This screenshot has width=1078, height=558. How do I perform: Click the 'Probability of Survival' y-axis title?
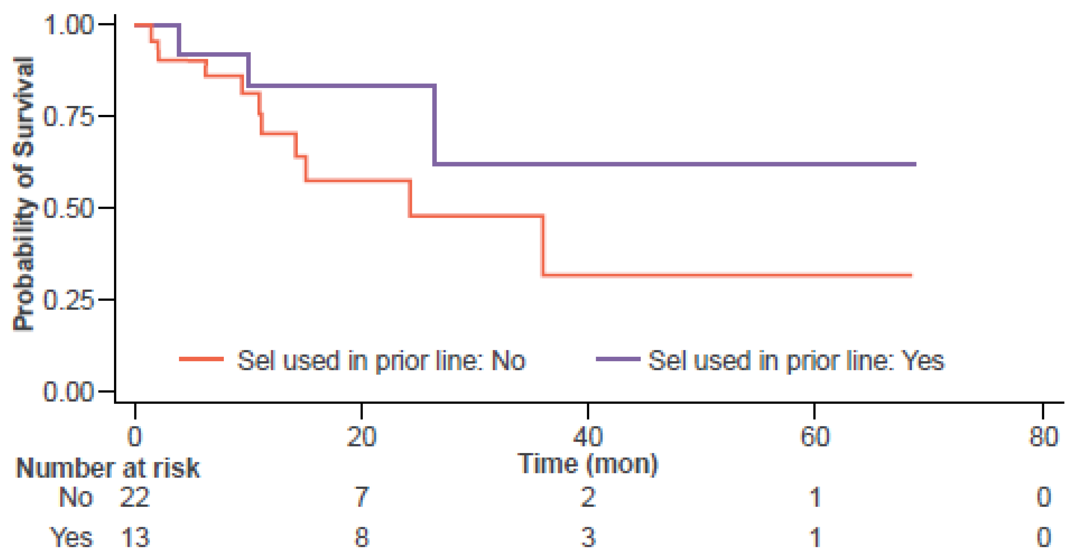click(23, 194)
